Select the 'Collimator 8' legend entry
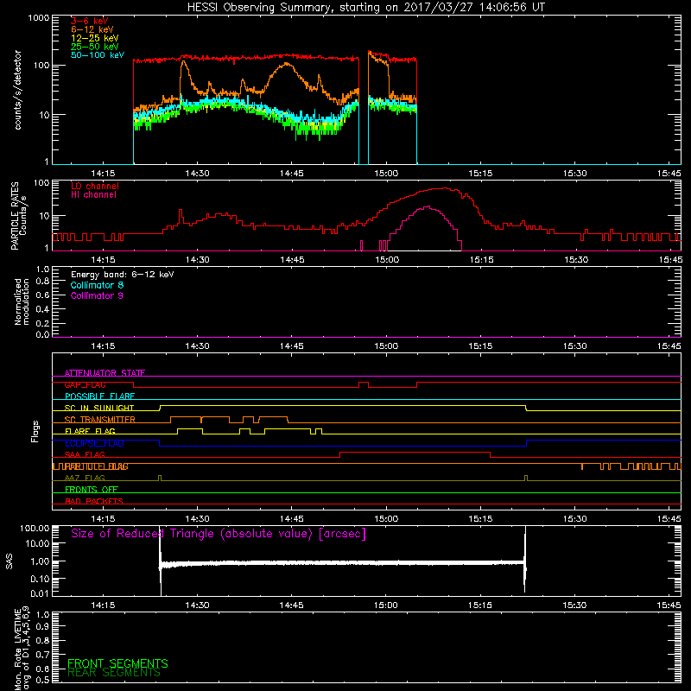 (x=97, y=285)
